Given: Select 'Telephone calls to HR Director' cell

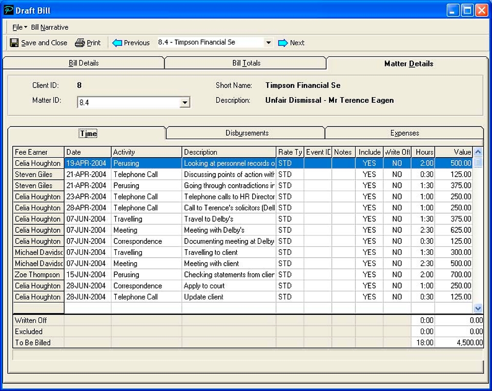Looking at the screenshot, I should coord(229,197).
